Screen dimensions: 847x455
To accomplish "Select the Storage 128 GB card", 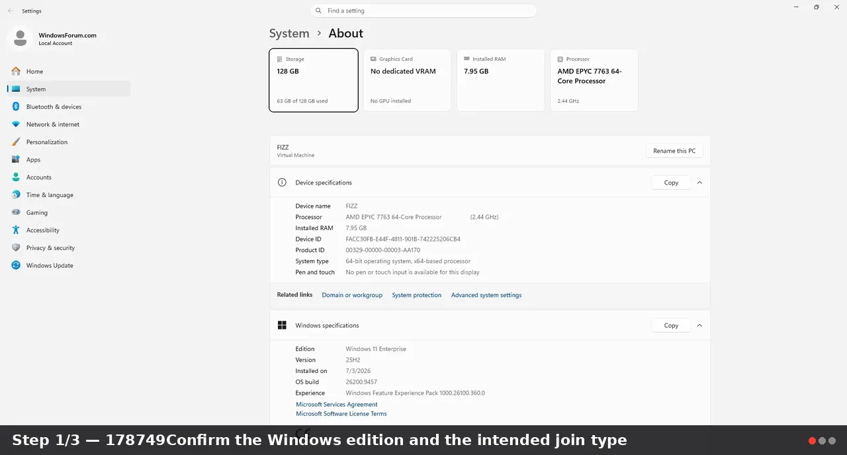I will click(314, 80).
